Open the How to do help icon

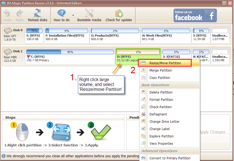tap(61, 13)
